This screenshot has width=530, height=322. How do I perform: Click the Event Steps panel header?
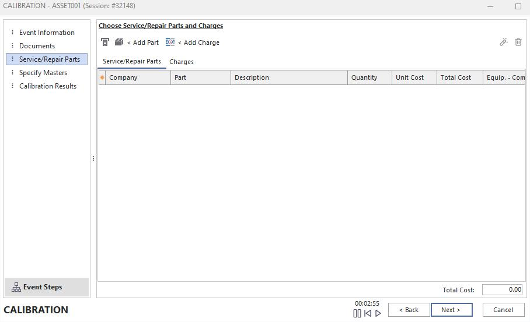(x=47, y=287)
